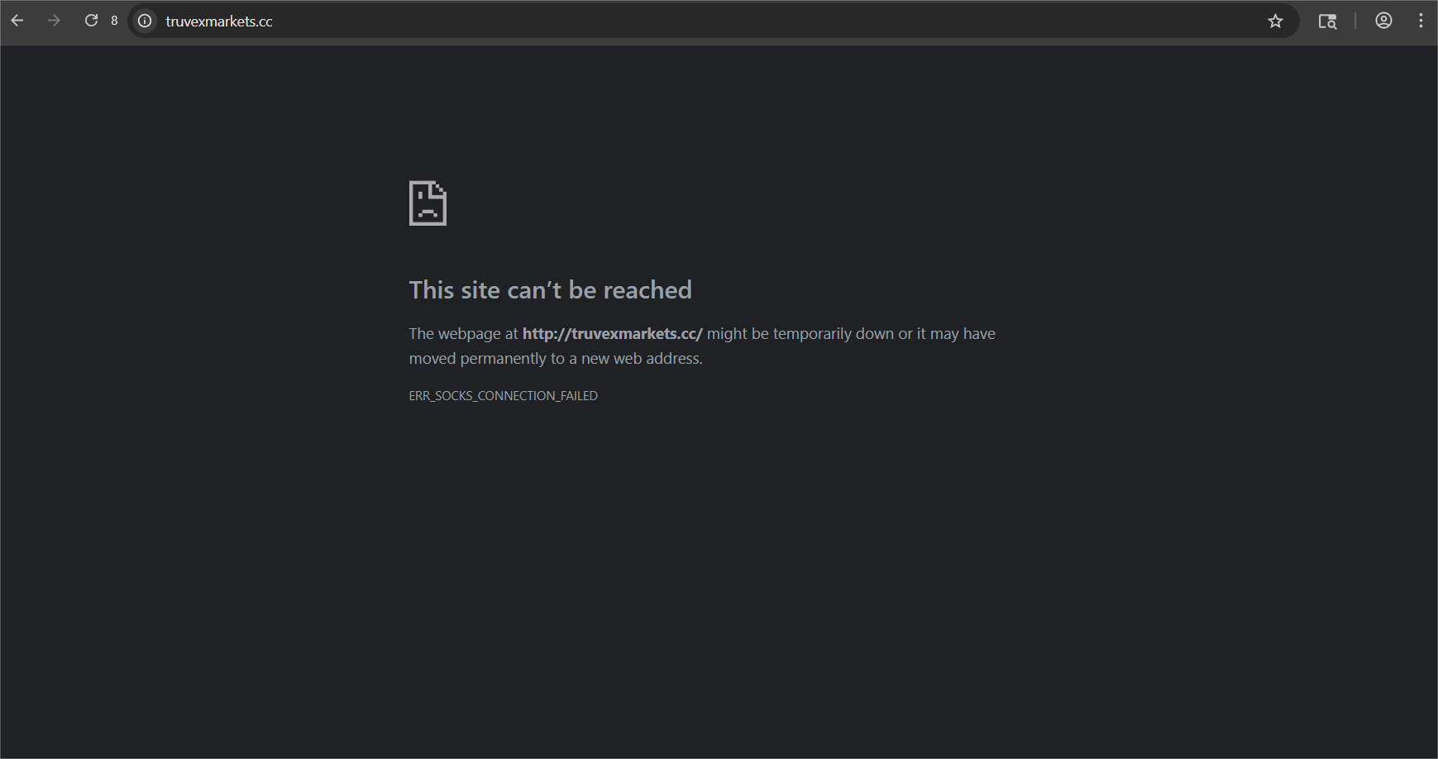The height and width of the screenshot is (759, 1438).
Task: Click the number 8 beside reload
Action: (x=114, y=21)
